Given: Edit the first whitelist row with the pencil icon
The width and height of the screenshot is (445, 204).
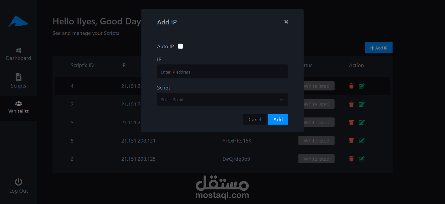Looking at the screenshot, I should coord(362,86).
